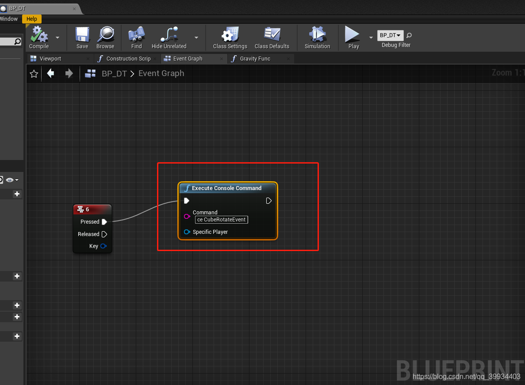Image resolution: width=525 pixels, height=385 pixels.
Task: Click the Command field containing ce CubeRotateEvent
Action: (221, 220)
